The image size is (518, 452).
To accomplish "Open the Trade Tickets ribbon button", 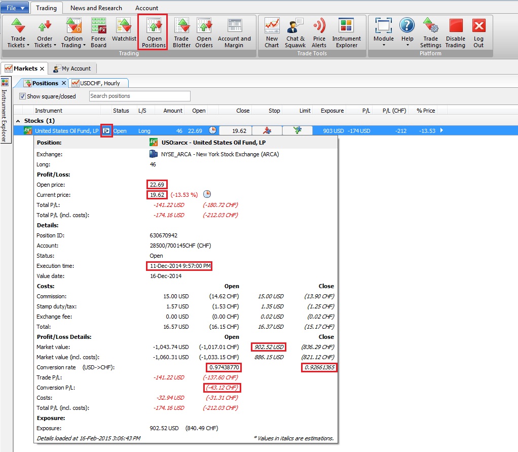I will pos(18,33).
